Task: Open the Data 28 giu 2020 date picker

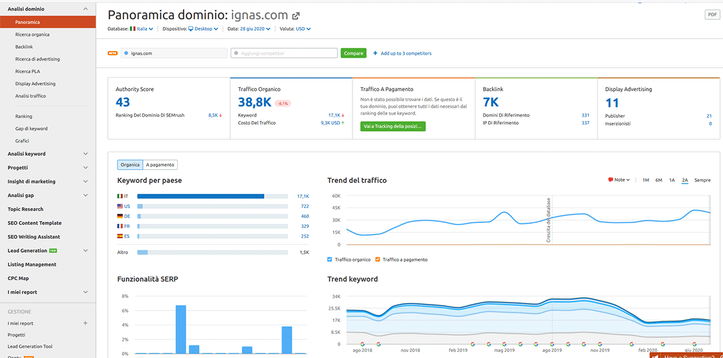Action: (x=256, y=28)
